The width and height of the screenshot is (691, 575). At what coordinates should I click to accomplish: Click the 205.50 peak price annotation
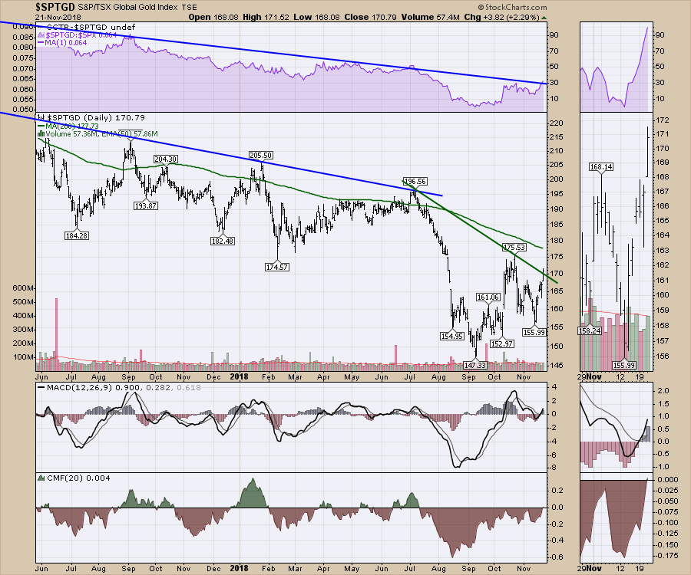[x=260, y=156]
